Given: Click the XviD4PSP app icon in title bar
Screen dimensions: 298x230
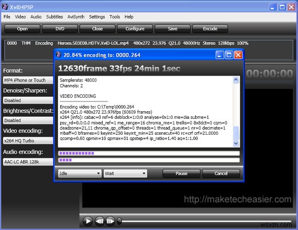Looking at the screenshot, I should pyautogui.click(x=5, y=7).
